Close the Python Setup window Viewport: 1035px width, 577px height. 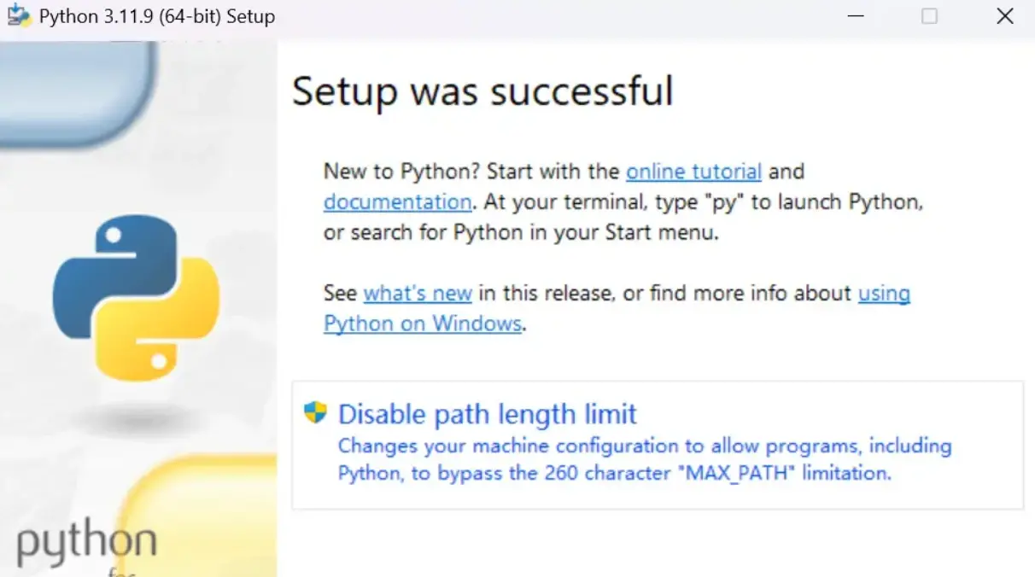coord(1005,16)
